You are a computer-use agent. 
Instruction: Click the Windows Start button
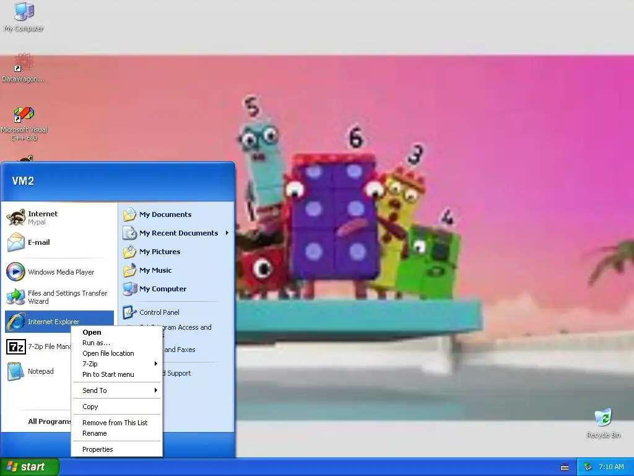coord(29,467)
